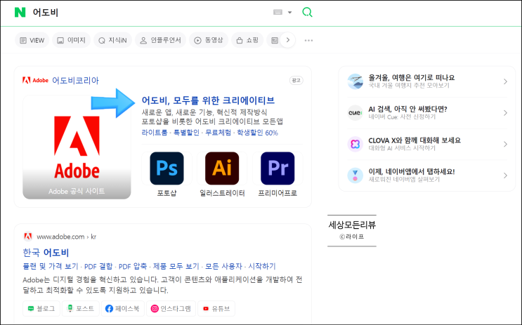Open the Illustrator Ai icon
Screen dimensions: 522x325
pyautogui.click(x=222, y=168)
